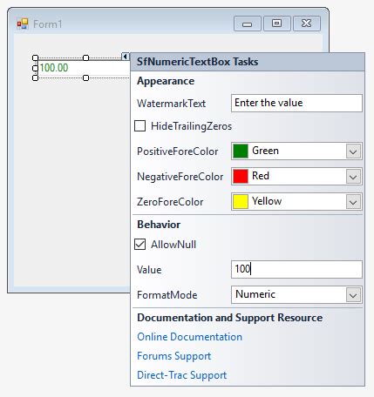Maximize the Form1 window
Image resolution: width=374 pixels, height=397 pixels.
(x=277, y=24)
